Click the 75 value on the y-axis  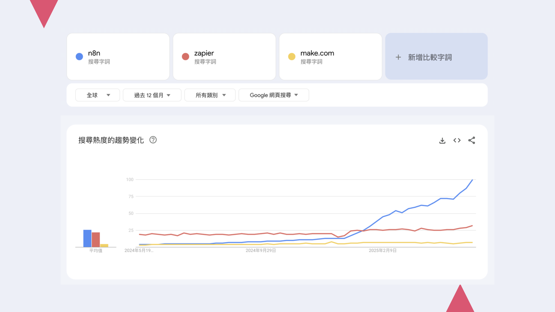pyautogui.click(x=131, y=196)
